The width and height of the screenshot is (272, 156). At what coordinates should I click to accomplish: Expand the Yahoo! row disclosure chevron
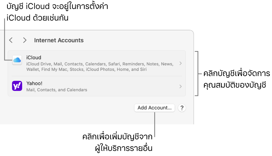[181, 86]
